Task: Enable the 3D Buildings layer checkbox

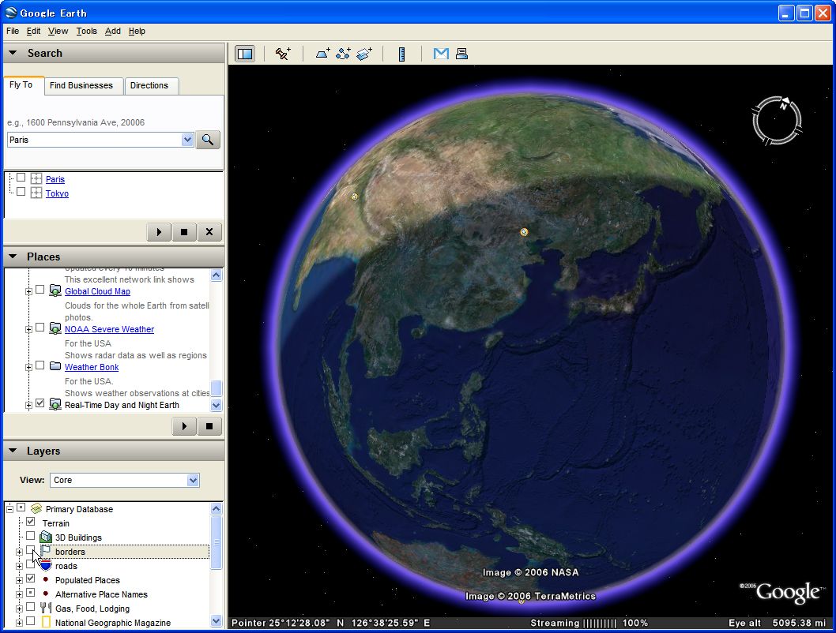Action: point(30,536)
